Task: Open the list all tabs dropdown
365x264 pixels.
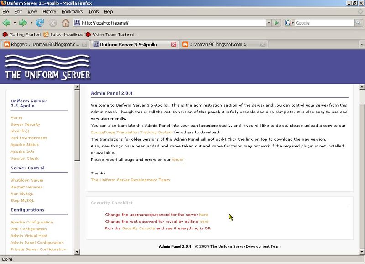Action: 362,44
